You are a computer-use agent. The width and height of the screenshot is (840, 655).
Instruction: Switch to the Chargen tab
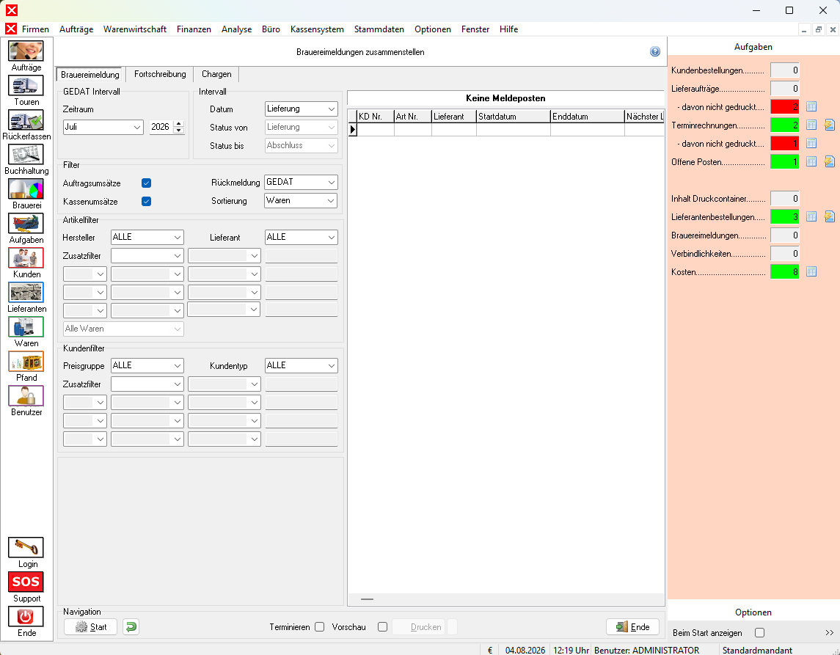tap(216, 74)
